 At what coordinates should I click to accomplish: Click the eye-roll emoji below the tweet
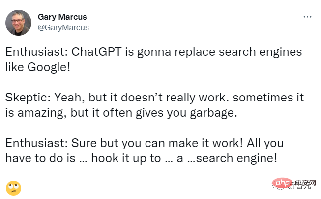click(13, 187)
